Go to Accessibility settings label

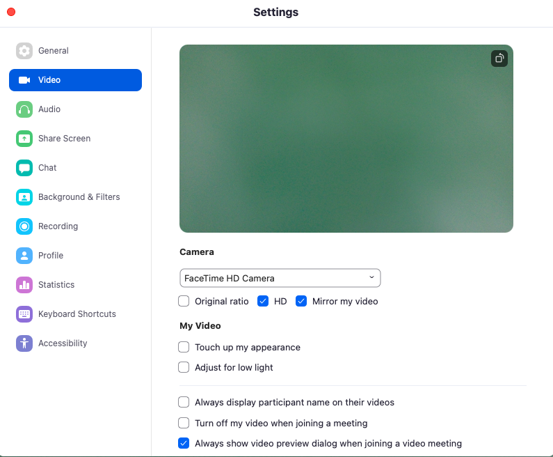tap(63, 343)
